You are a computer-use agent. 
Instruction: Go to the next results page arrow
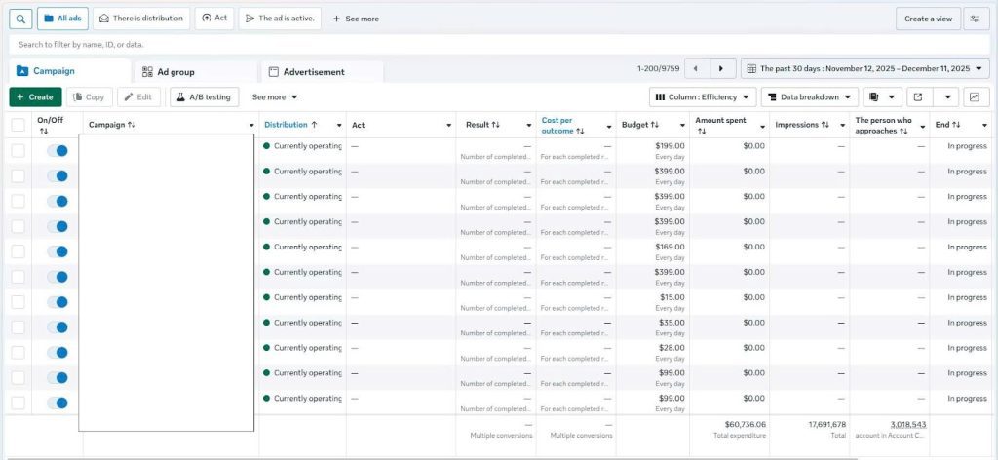pyautogui.click(x=721, y=69)
